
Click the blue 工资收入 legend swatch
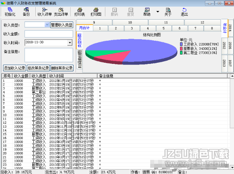coord(181,44)
